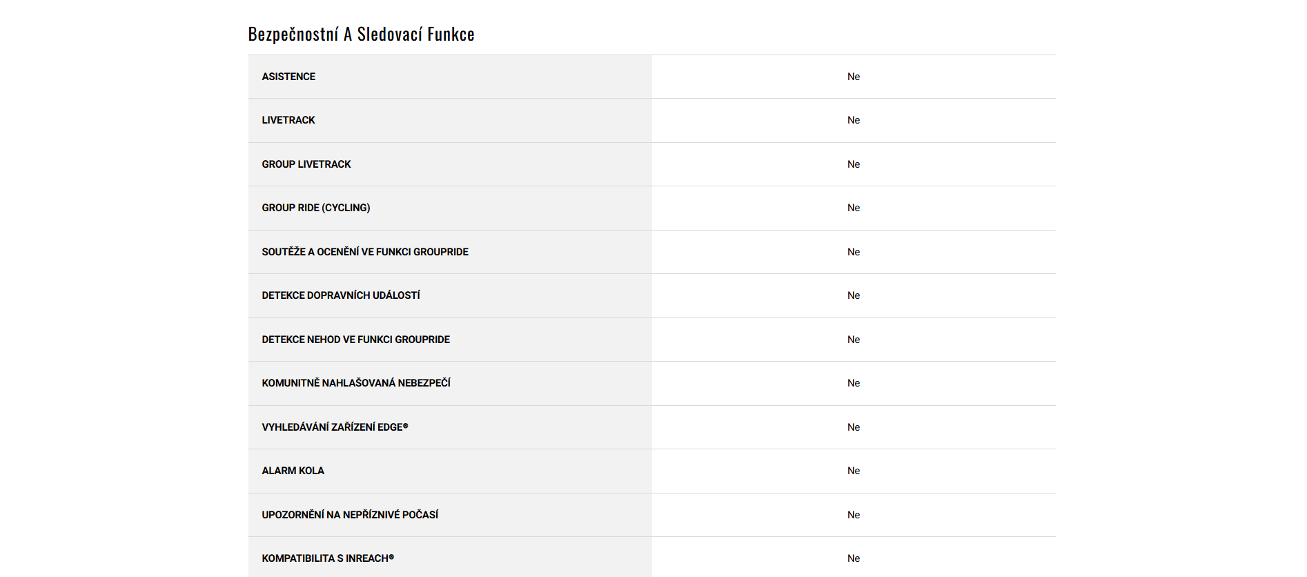The width and height of the screenshot is (1307, 577).
Task: Select "Ne" value for Detekce dopravních událostí
Action: pos(854,295)
